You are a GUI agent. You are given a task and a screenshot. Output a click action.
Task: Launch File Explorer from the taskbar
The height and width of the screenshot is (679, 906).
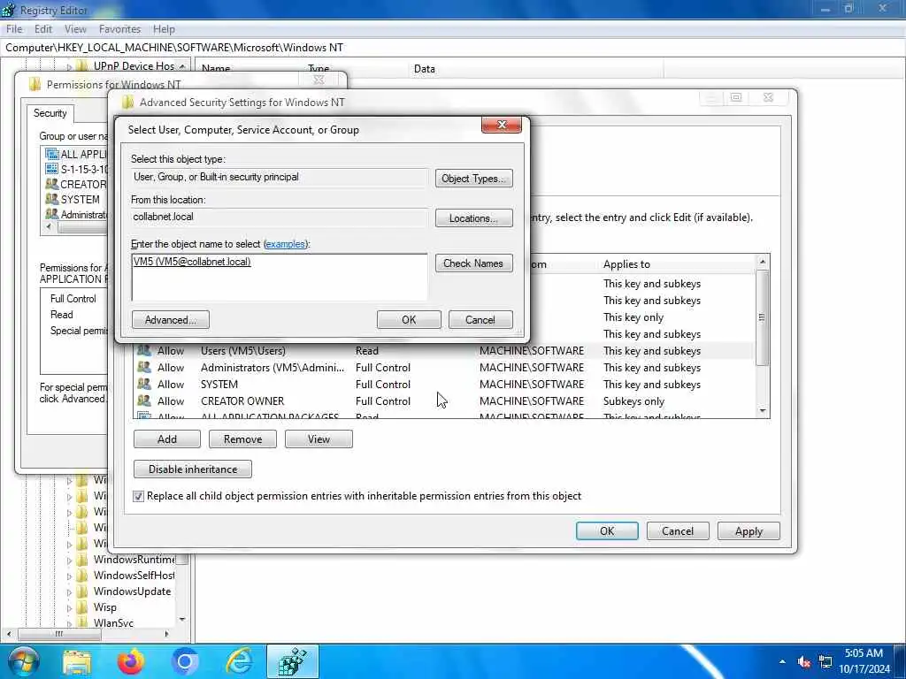coord(76,662)
